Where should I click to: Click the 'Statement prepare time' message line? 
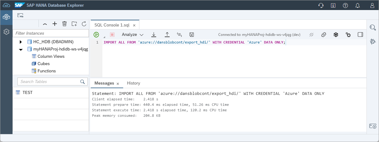pyautogui.click(x=160, y=105)
